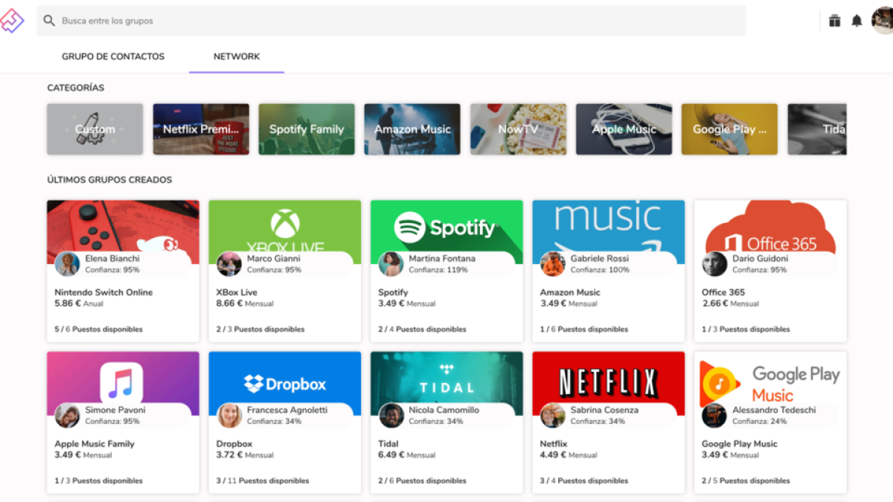Select the Network tab
This screenshot has height=502, width=893.
(x=237, y=57)
